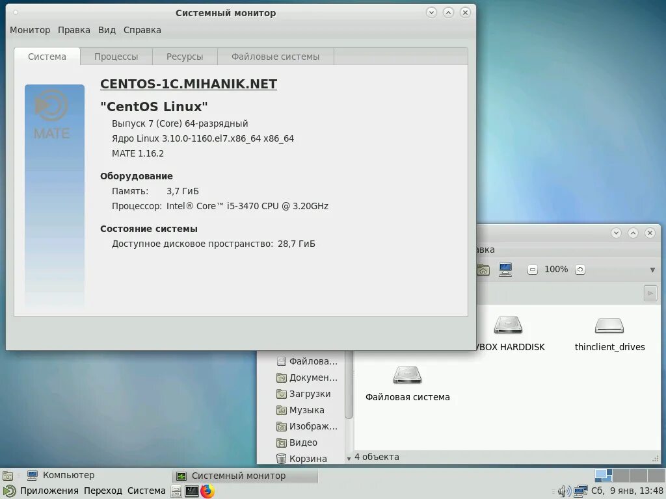Click the Computer icon in file manager toolbar
The image size is (666, 499).
(505, 270)
